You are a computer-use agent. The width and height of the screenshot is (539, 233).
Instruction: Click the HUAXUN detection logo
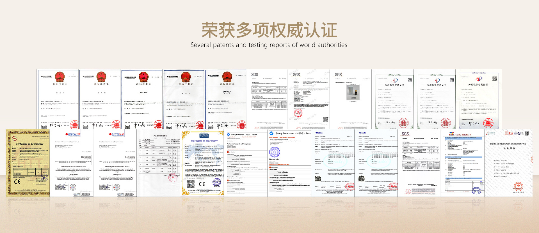tap(204, 136)
